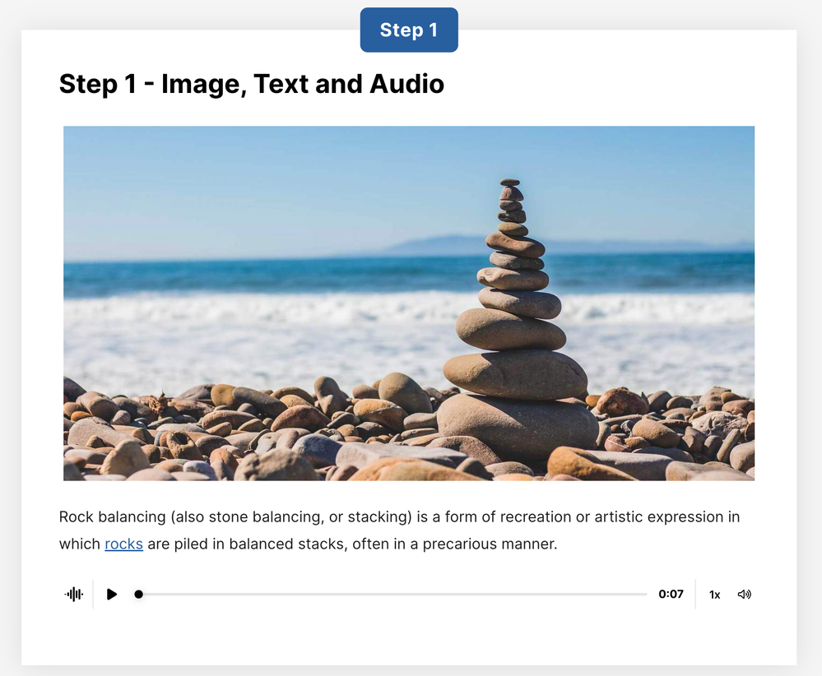The height and width of the screenshot is (676, 822).
Task: Seek to the middle of audio progress bar
Action: pyautogui.click(x=393, y=595)
